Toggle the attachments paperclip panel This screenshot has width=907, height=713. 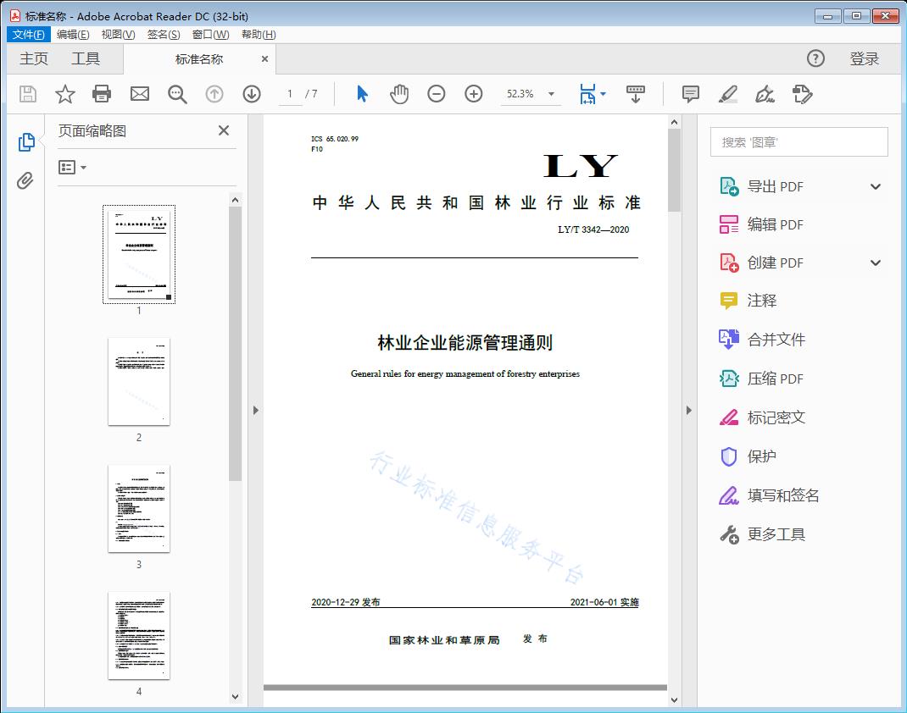pyautogui.click(x=25, y=178)
